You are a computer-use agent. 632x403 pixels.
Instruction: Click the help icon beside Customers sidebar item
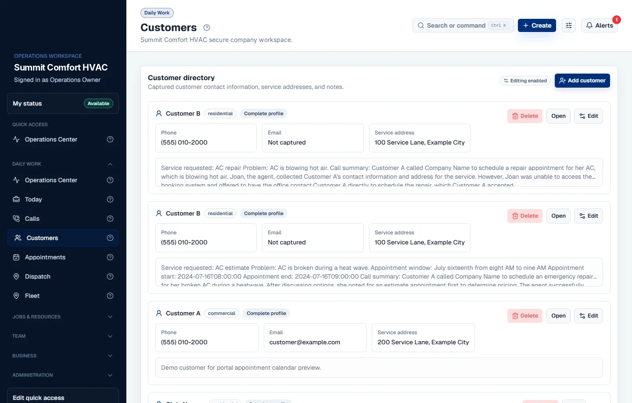(110, 238)
